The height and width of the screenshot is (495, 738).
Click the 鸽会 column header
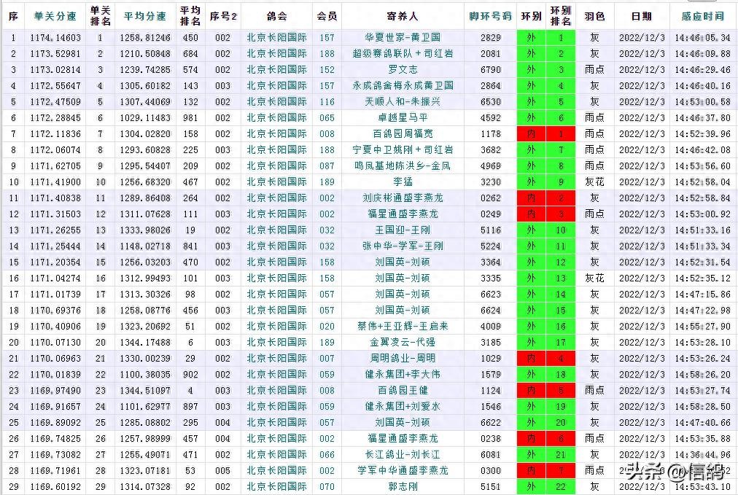coord(276,15)
